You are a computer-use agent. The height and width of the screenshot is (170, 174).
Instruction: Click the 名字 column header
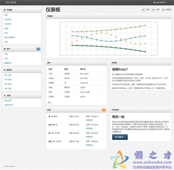[x=51, y=69]
